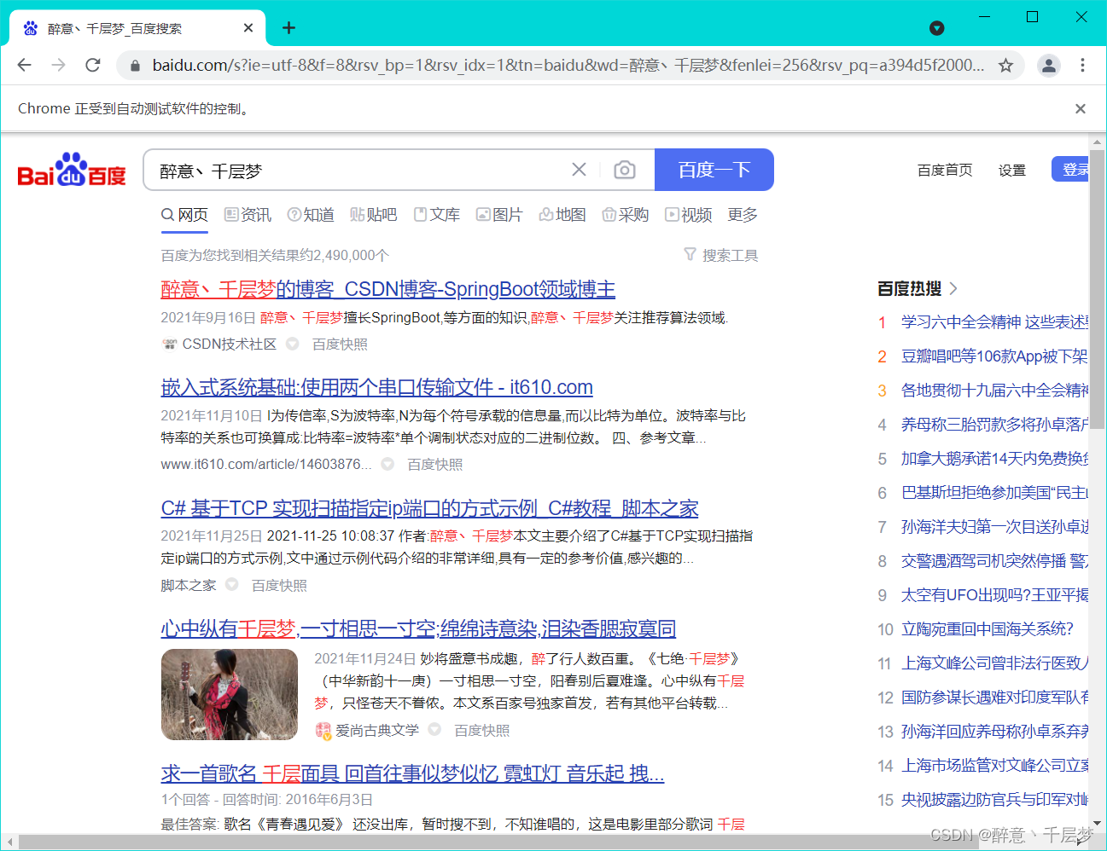The height and width of the screenshot is (851, 1107).
Task: Switch to 图片 tab
Action: [499, 215]
